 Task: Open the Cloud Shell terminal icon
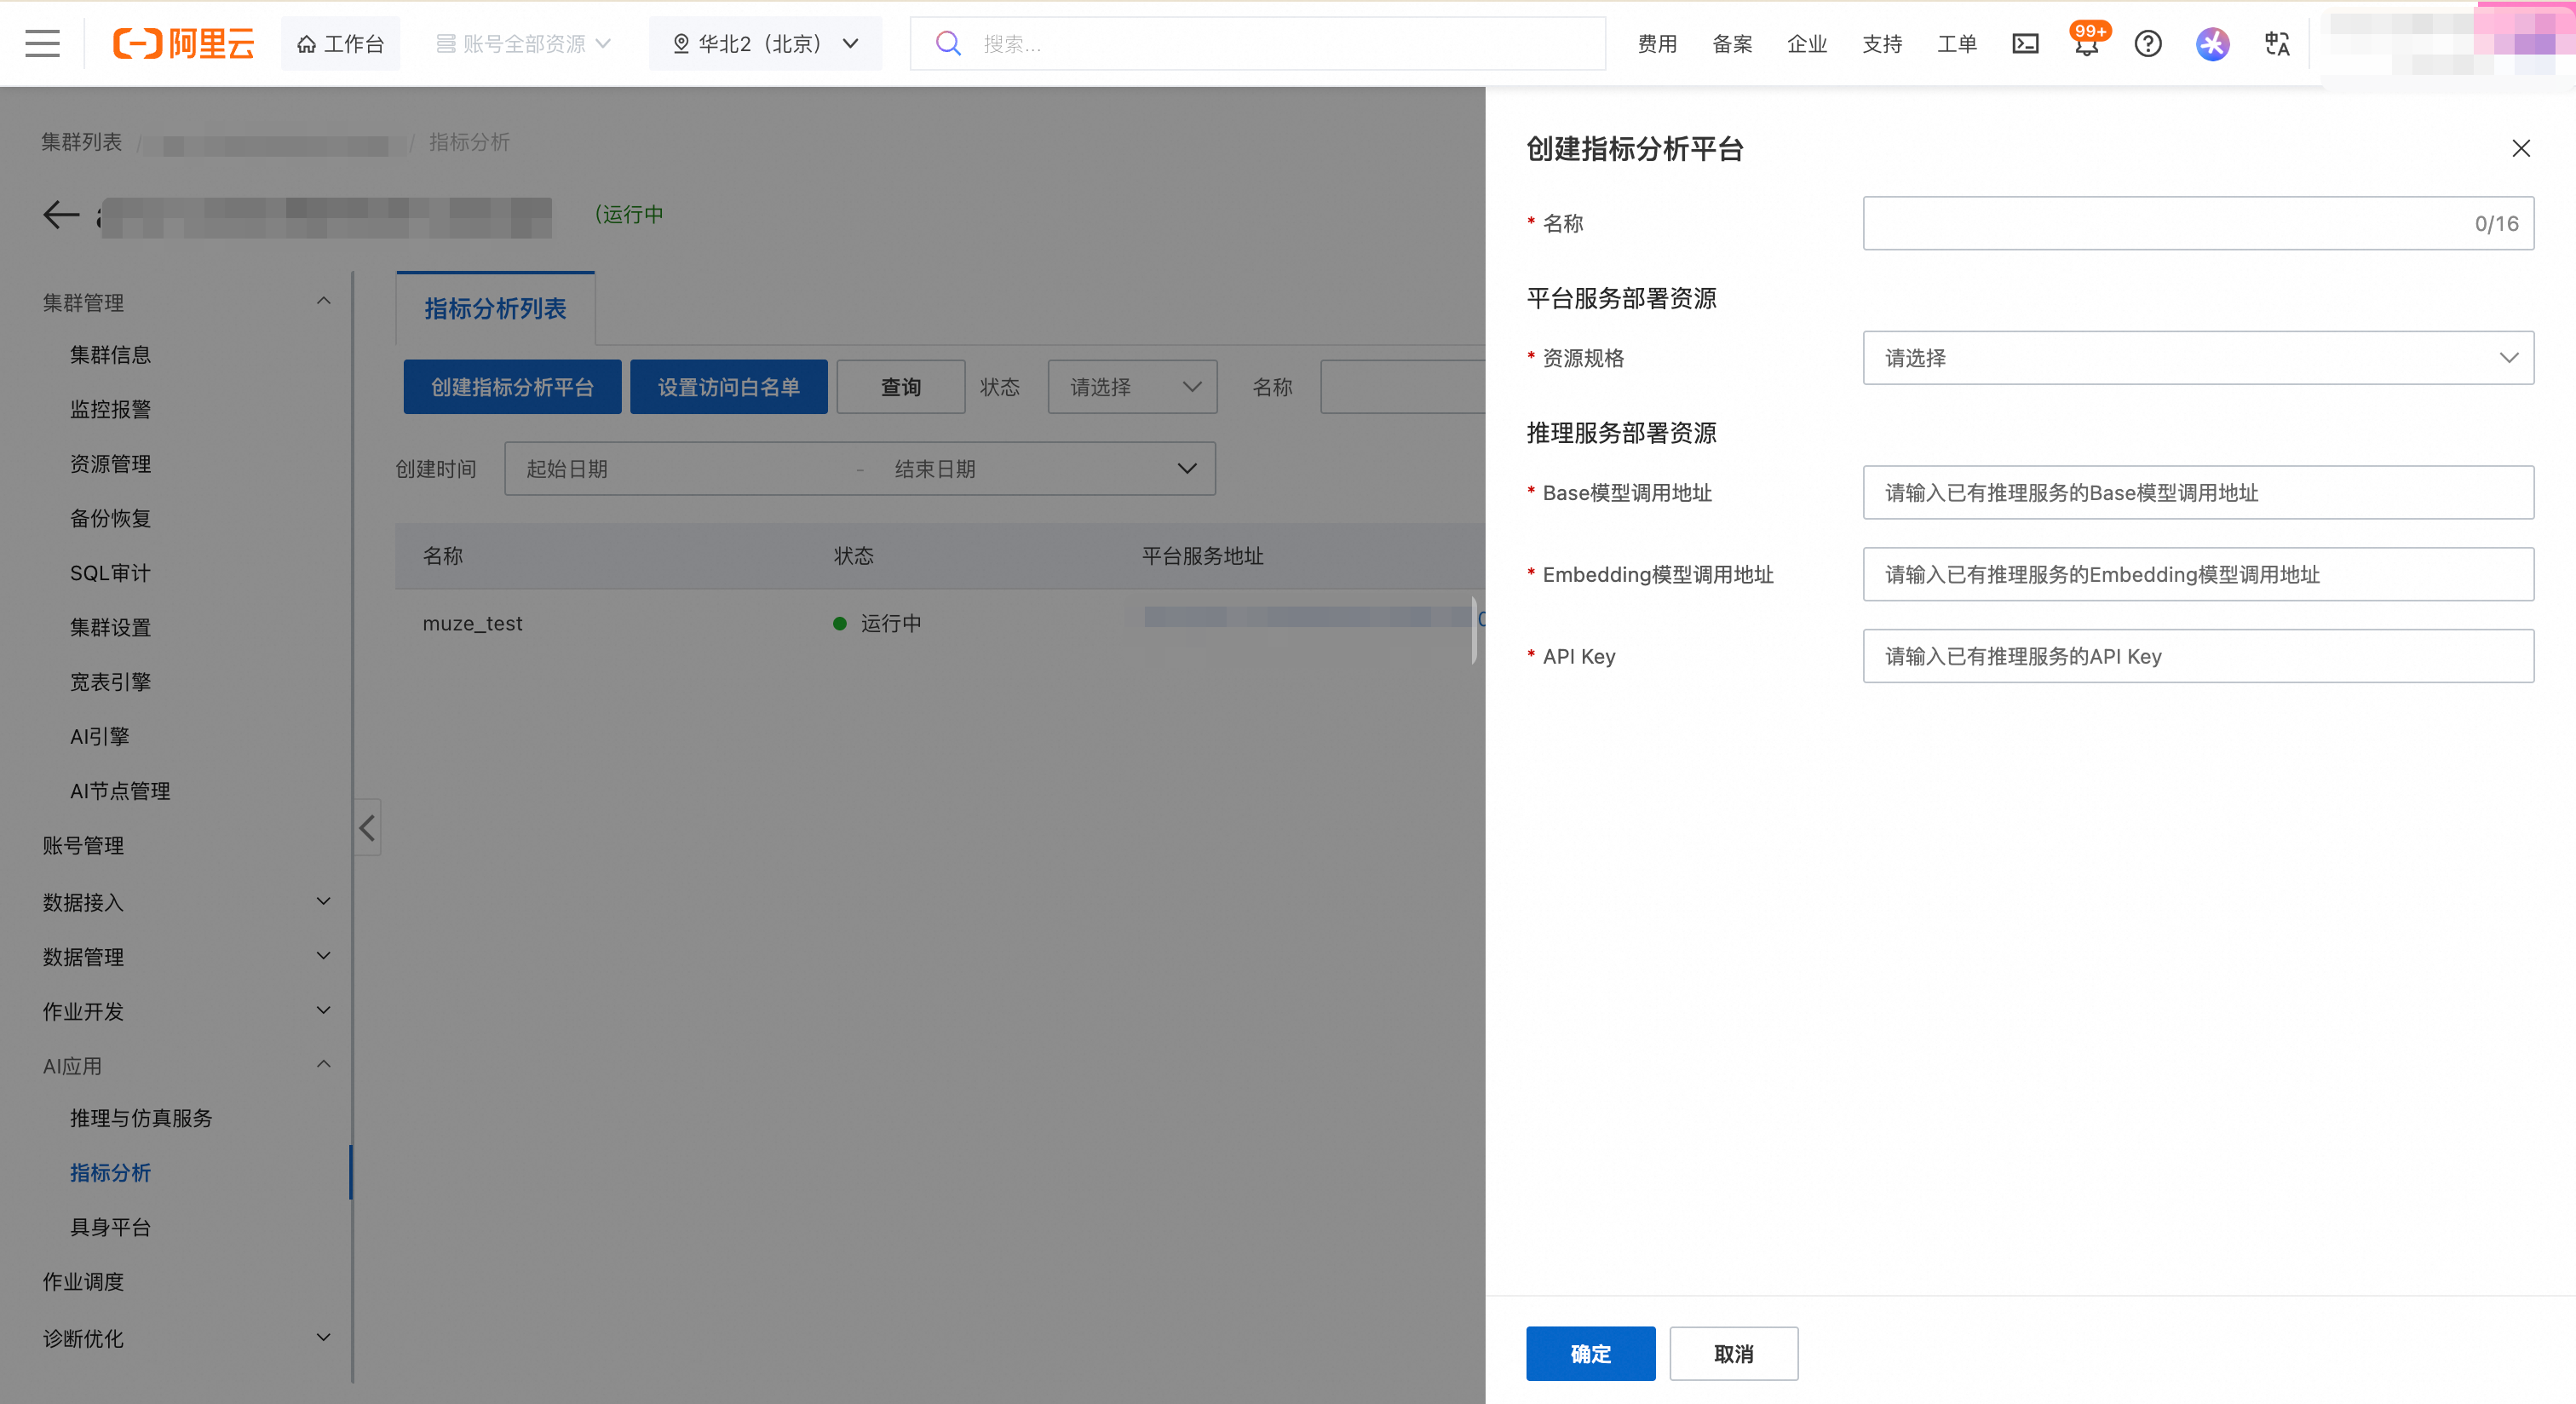click(x=2025, y=43)
